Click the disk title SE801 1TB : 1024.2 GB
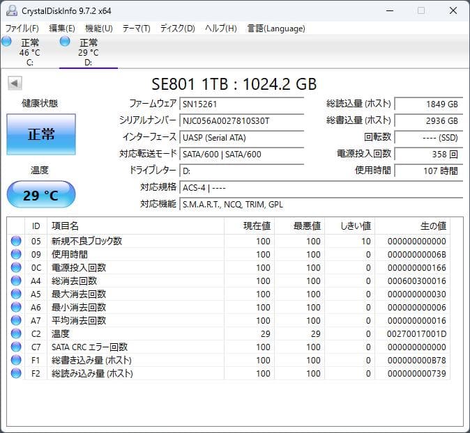470x433 pixels. (234, 84)
